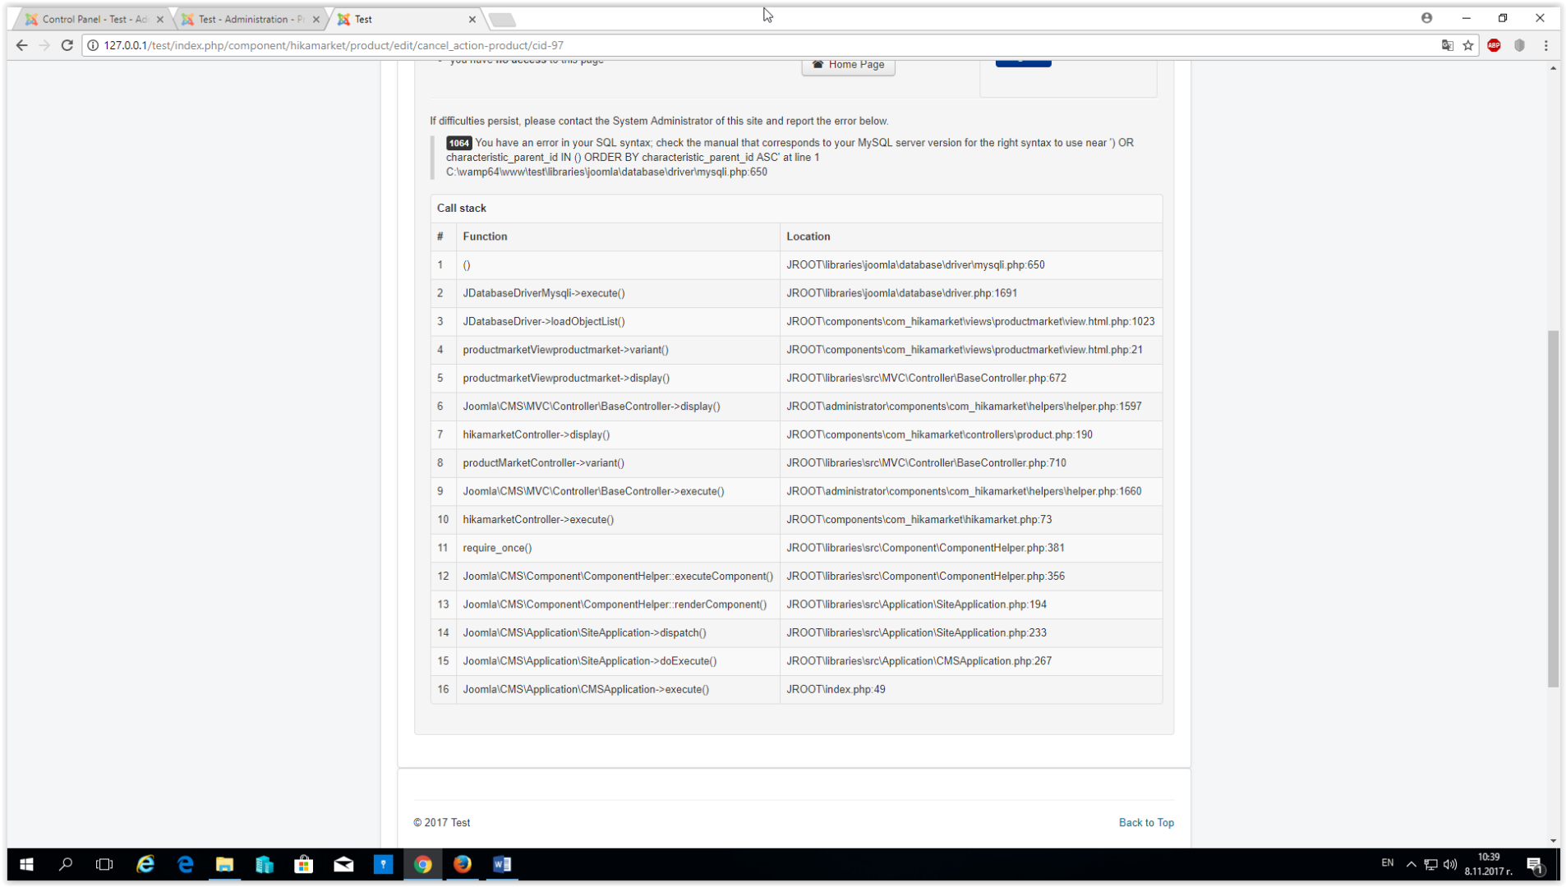Close the active Test tab
The image size is (1566, 887).
point(472,19)
